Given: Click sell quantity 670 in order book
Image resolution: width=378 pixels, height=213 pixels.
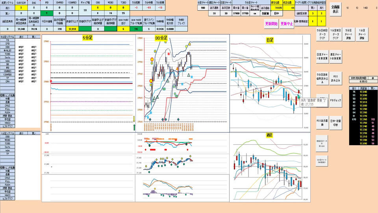Looking at the screenshot, I should [354, 120].
